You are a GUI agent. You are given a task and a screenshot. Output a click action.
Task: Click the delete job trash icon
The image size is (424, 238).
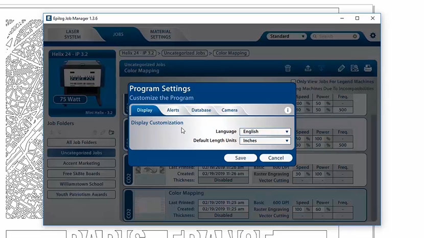288,68
